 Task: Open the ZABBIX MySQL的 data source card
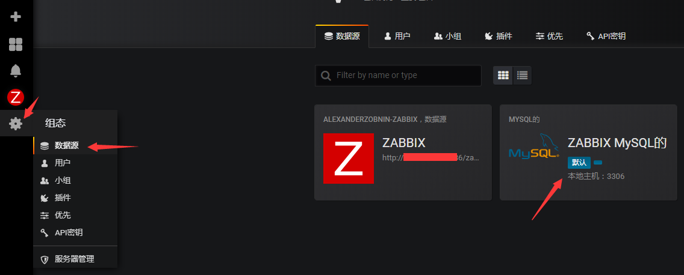(588, 153)
